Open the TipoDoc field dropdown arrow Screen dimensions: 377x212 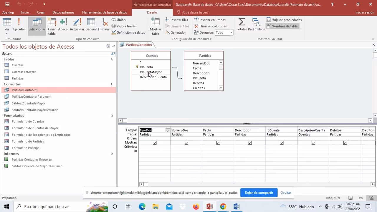point(168,130)
